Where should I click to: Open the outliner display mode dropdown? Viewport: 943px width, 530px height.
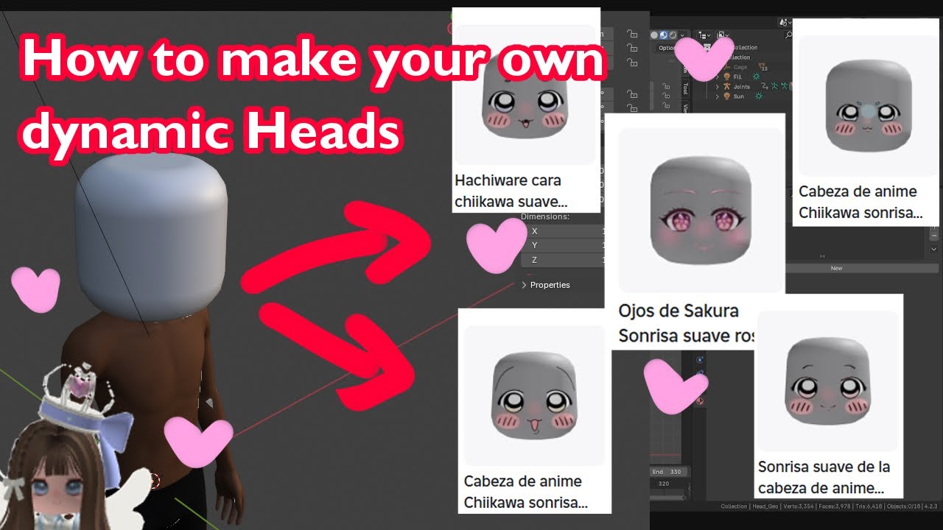click(723, 35)
